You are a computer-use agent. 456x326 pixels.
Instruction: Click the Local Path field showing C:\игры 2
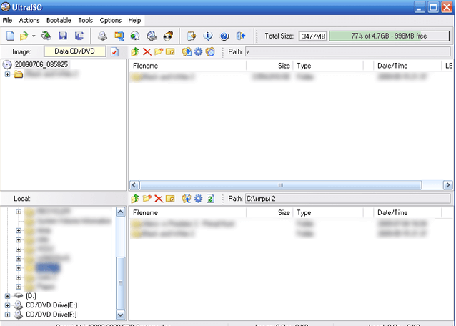pos(348,199)
